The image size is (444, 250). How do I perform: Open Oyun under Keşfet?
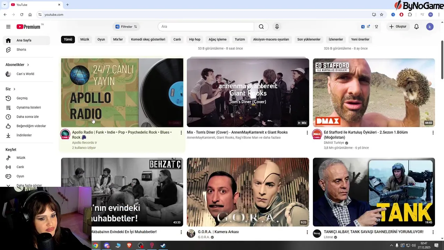coord(26,176)
